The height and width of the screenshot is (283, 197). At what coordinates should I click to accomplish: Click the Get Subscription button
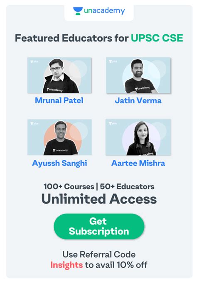pos(99,226)
